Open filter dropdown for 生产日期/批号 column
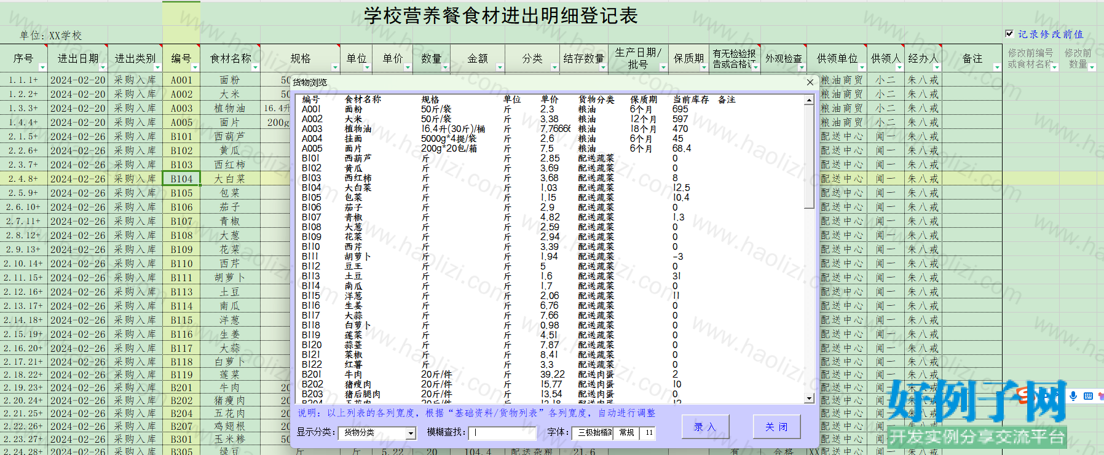 663,67
